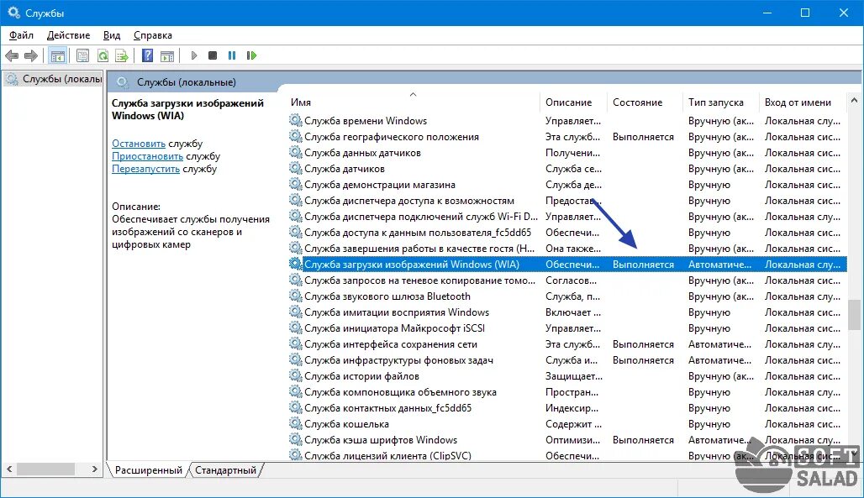Click the Перезапустить service link
This screenshot has height=498, width=864.
pos(145,169)
